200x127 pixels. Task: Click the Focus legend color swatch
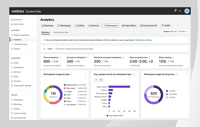tap(65, 95)
